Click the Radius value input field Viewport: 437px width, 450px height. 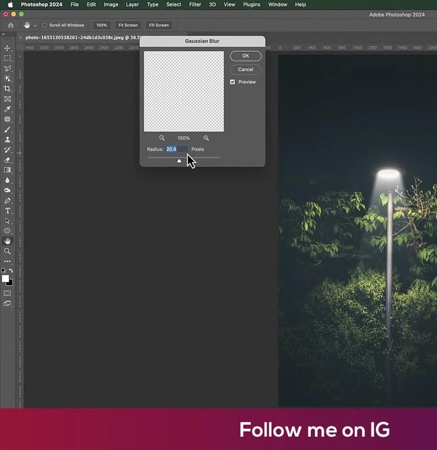pyautogui.click(x=176, y=149)
